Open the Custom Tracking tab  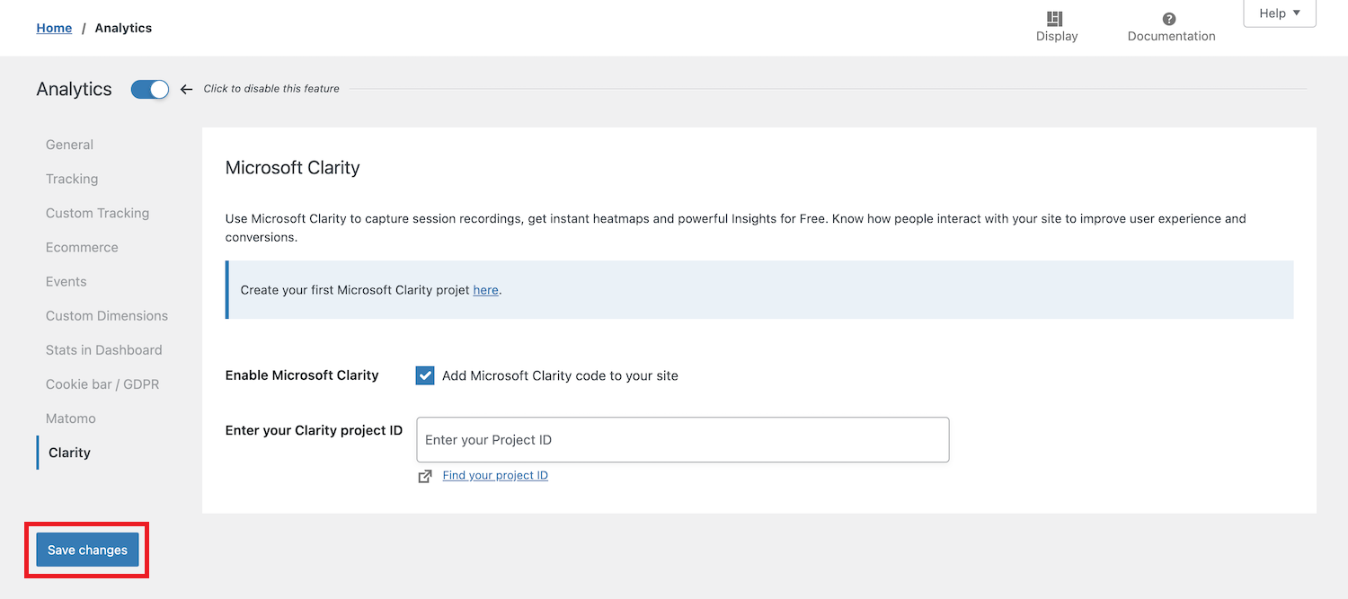[97, 213]
